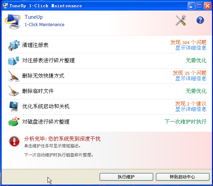Click the 分析完毕 result headline
Screen dimensions: 213x186
[x=62, y=139]
